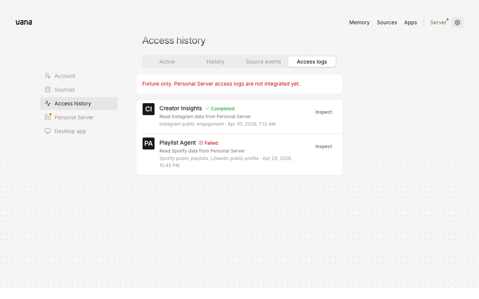Click the Desktop app monitor icon
Viewport: 479px width, 299px height.
[48, 131]
